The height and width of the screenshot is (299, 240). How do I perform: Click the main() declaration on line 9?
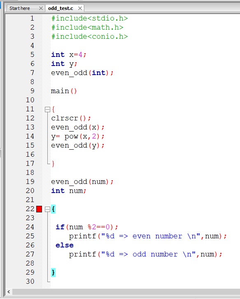64,91
